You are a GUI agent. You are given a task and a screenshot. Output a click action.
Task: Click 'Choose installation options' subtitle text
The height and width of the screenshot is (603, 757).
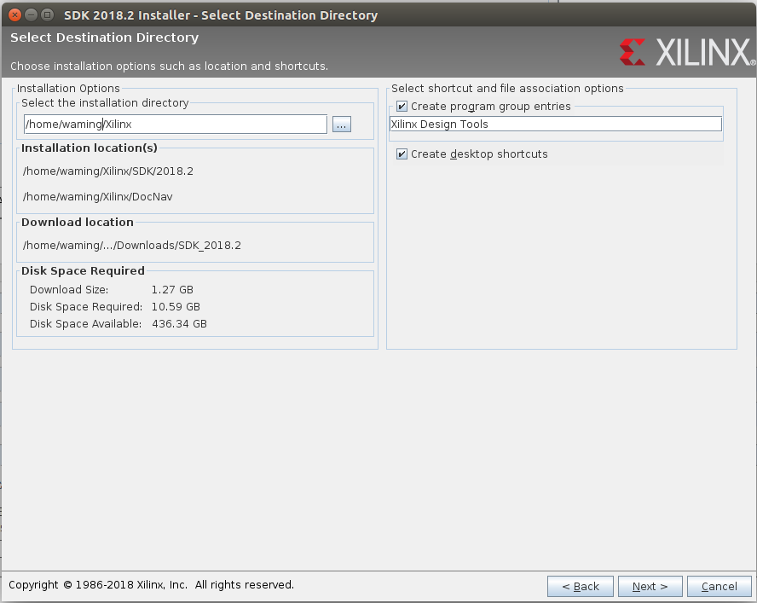point(169,67)
